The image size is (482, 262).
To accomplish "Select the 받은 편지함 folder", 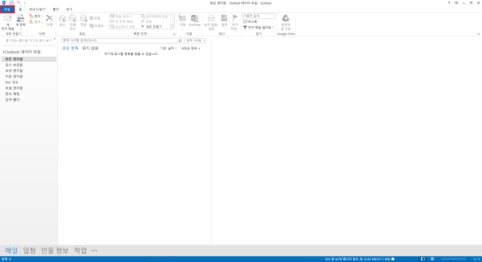I will click(29, 59).
